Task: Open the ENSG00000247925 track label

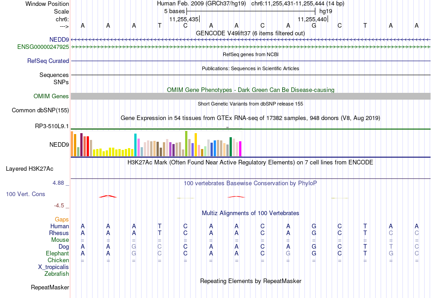Action: coord(43,47)
